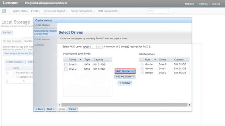The width and height of the screenshot is (225, 126).
Task: Open the IMM Management menu
Action: coord(109,11)
